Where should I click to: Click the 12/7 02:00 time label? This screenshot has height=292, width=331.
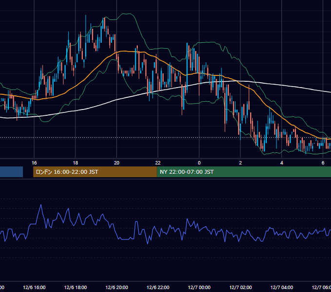click(240, 287)
